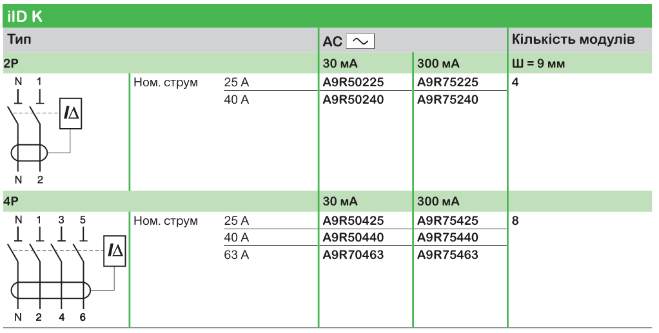Screen dimensions: 659x333
Task: Click terminal 6 in the 4P diagram
Action: pos(83,317)
